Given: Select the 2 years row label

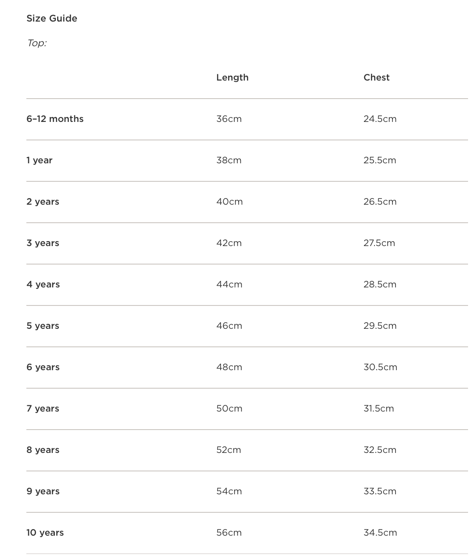Looking at the screenshot, I should (43, 202).
